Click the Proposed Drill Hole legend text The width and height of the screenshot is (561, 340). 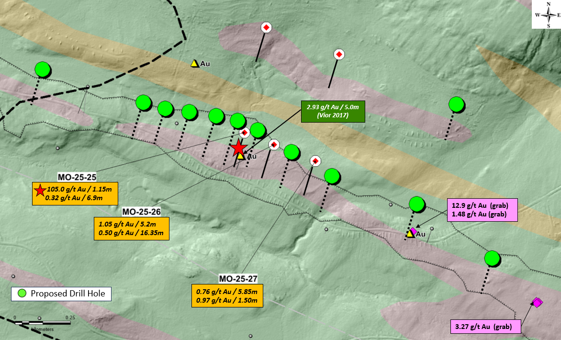pyautogui.click(x=68, y=294)
